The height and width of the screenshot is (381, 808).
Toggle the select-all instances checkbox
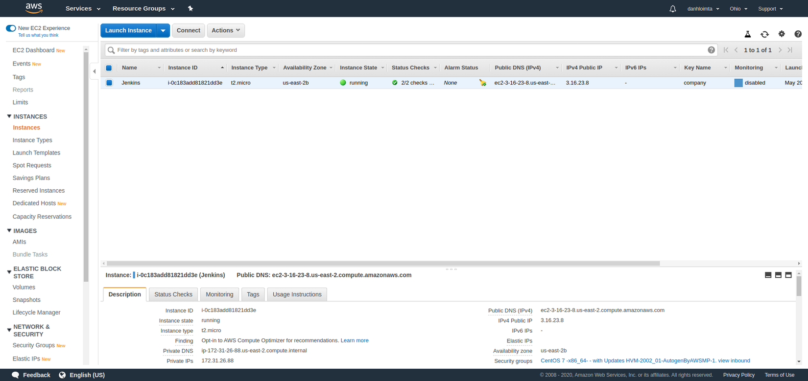tap(109, 68)
